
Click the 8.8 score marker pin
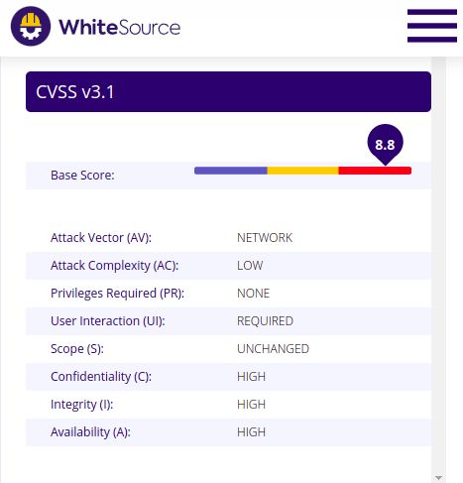(385, 145)
